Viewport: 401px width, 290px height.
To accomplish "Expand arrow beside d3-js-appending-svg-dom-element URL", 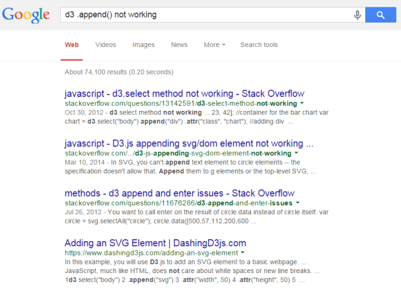I will (x=296, y=153).
